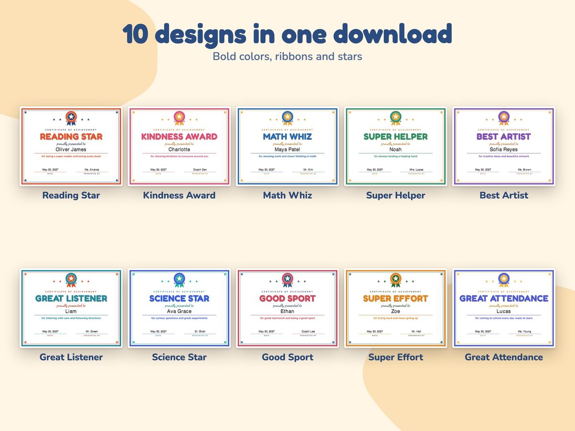
Task: Select the orange SUPER EFFORT certificate title
Action: tap(396, 298)
